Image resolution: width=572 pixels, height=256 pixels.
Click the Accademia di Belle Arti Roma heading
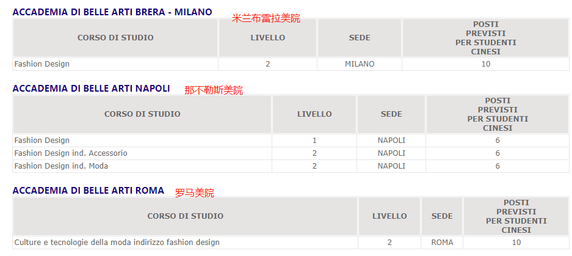(x=89, y=191)
